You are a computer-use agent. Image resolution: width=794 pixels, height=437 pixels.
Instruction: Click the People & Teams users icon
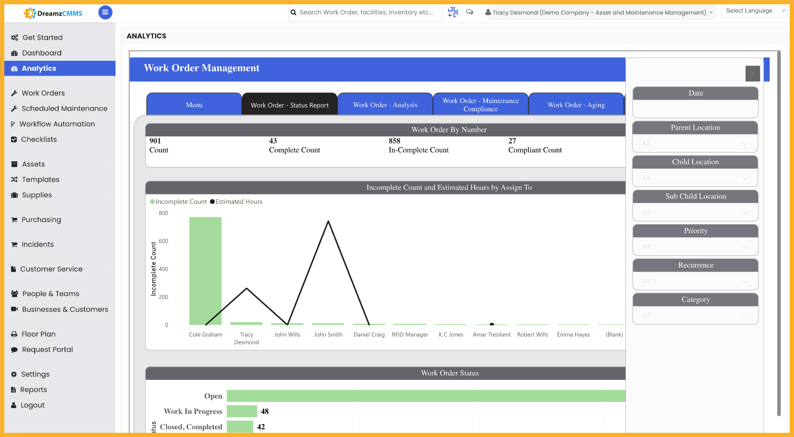(x=14, y=294)
